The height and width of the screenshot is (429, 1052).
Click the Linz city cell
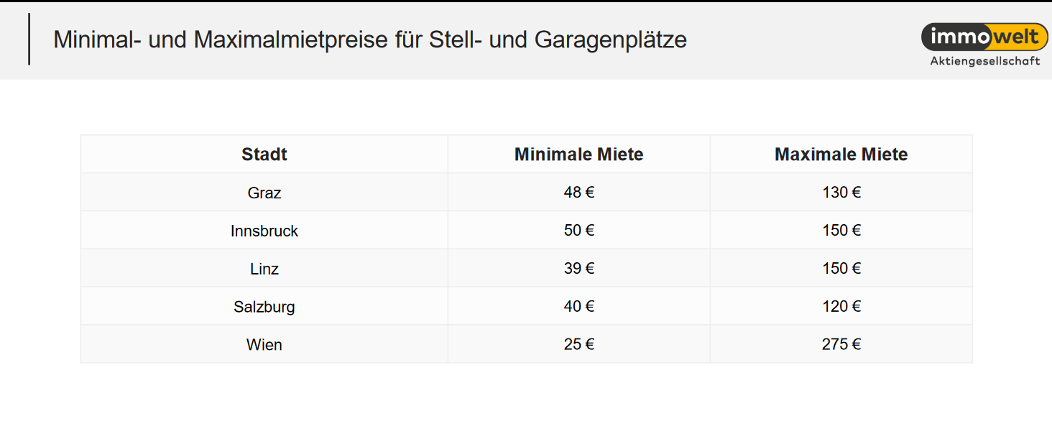(264, 269)
